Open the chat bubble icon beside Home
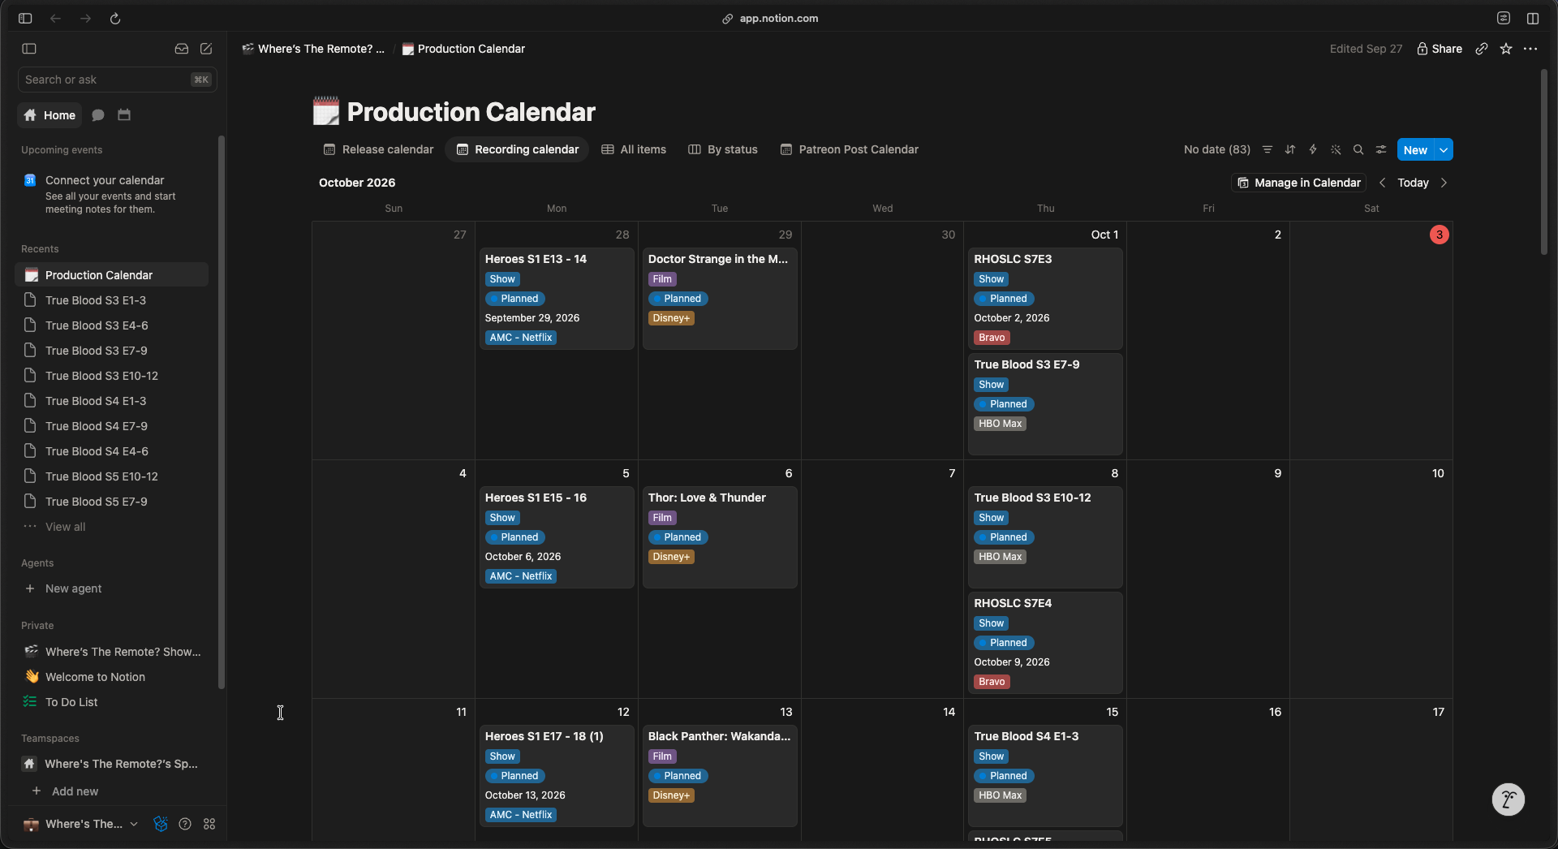 click(x=98, y=115)
